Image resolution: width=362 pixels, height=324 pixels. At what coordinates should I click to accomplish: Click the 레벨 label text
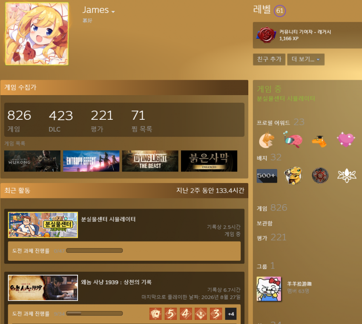(x=262, y=9)
